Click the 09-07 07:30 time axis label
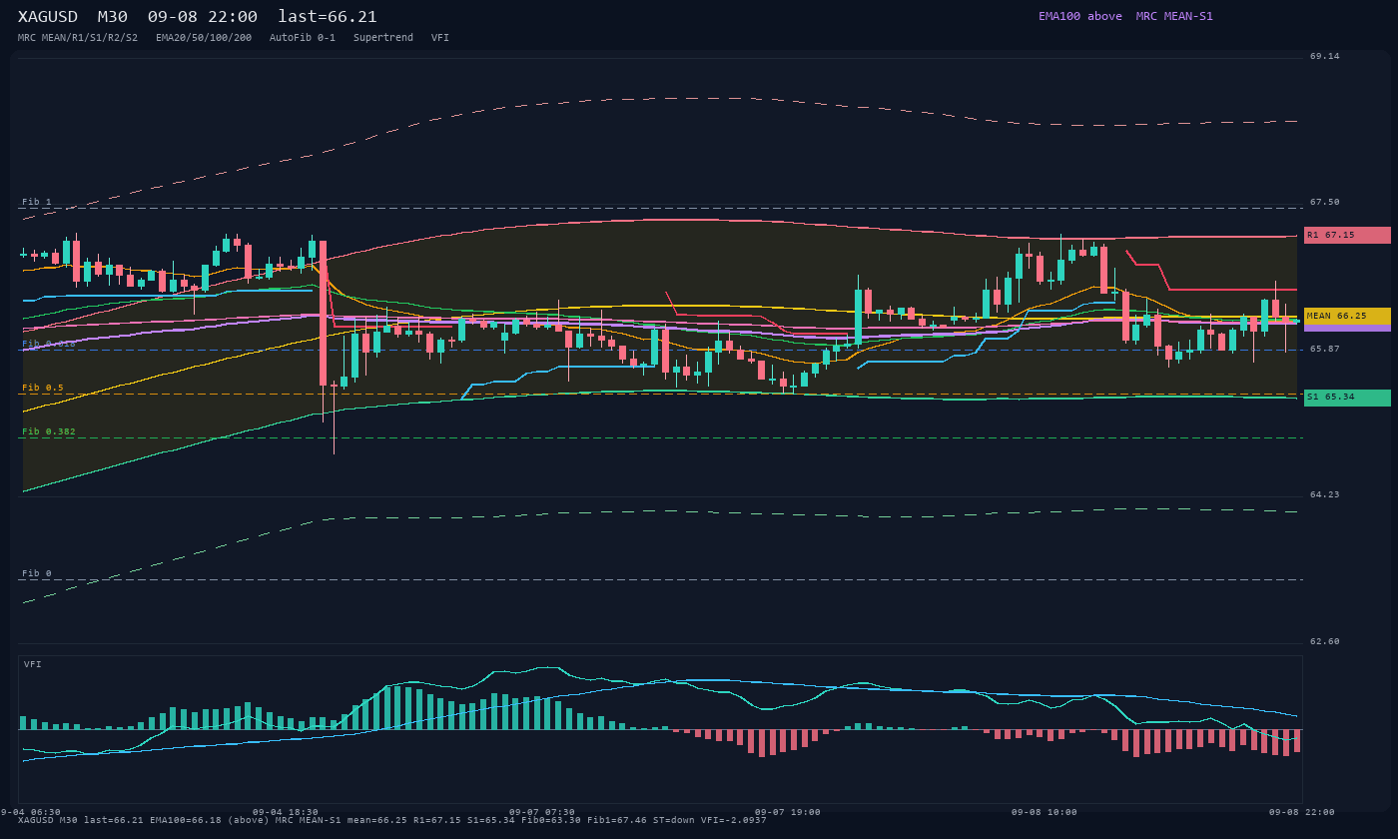 coord(542,812)
